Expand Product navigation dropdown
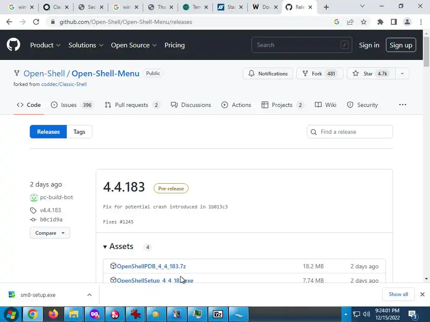Screen dimensions: 430x322 coord(45,45)
